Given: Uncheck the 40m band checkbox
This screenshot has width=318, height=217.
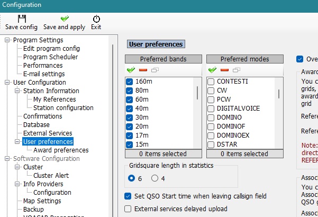Looking at the screenshot, I should pyautogui.click(x=130, y=108).
